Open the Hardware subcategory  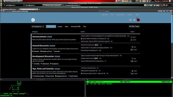(36, 51)
